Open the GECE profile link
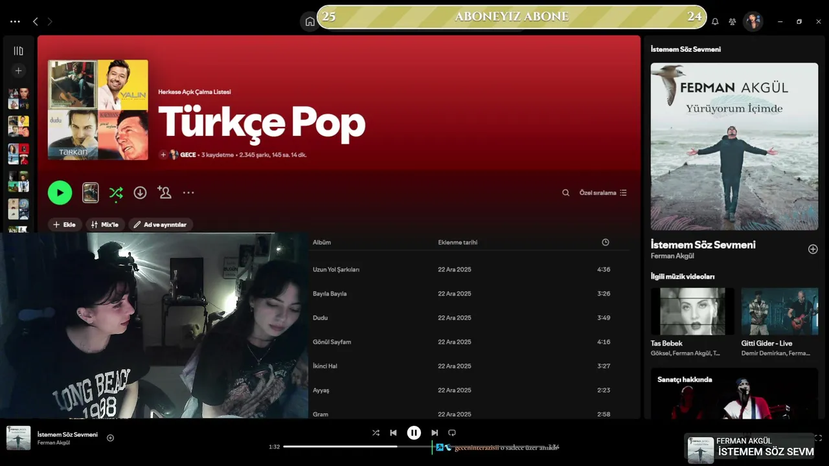The height and width of the screenshot is (466, 829). (188, 155)
